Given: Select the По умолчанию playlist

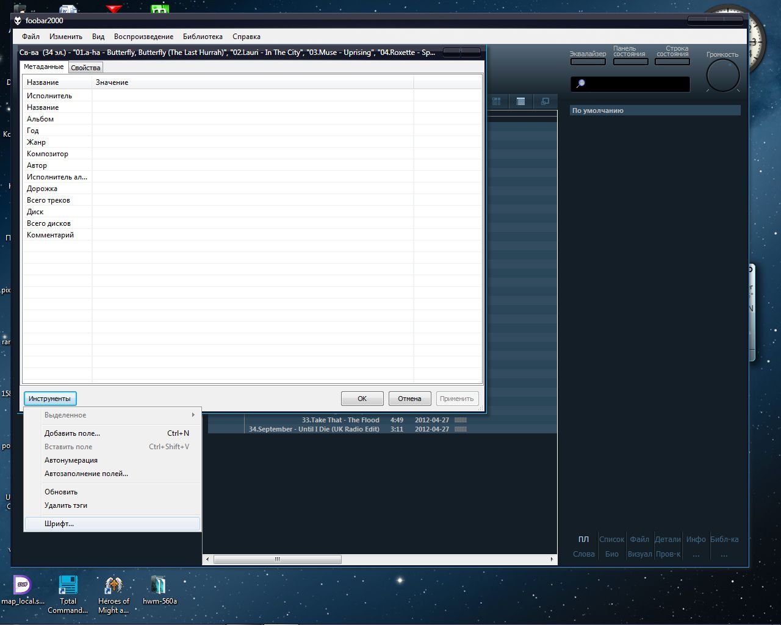Looking at the screenshot, I should pyautogui.click(x=655, y=110).
